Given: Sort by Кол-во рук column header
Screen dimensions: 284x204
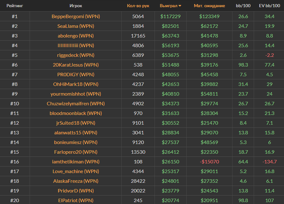Looking at the screenshot, I should [x=138, y=6].
